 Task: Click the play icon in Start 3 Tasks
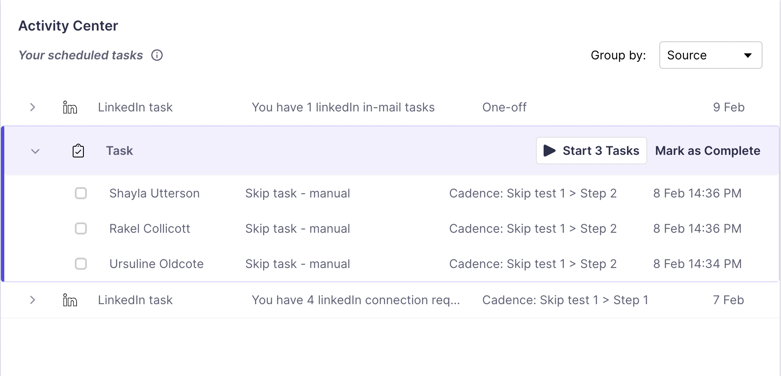[549, 151]
